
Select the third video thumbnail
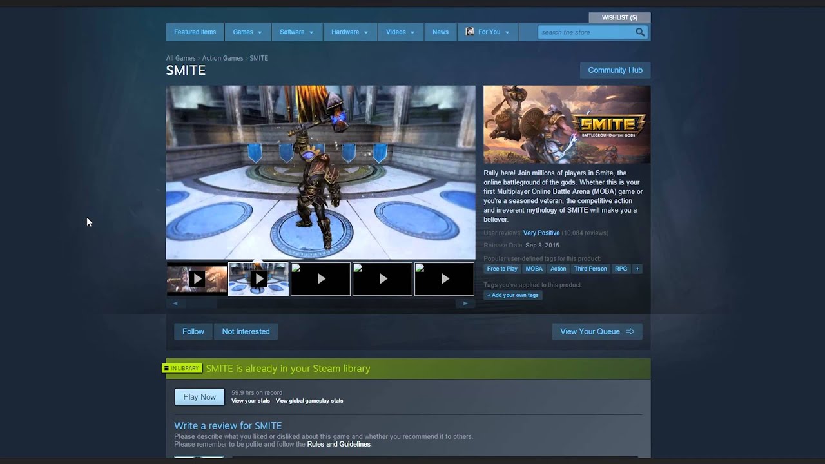click(x=320, y=278)
